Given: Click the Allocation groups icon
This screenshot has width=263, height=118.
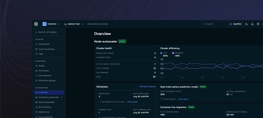Looking at the screenshot, I should click(x=36, y=80).
